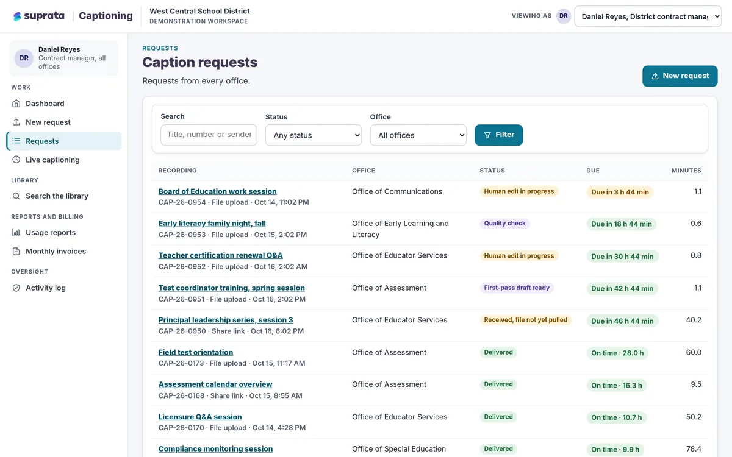
Task: Open the Viewing As role selector
Action: click(x=648, y=16)
